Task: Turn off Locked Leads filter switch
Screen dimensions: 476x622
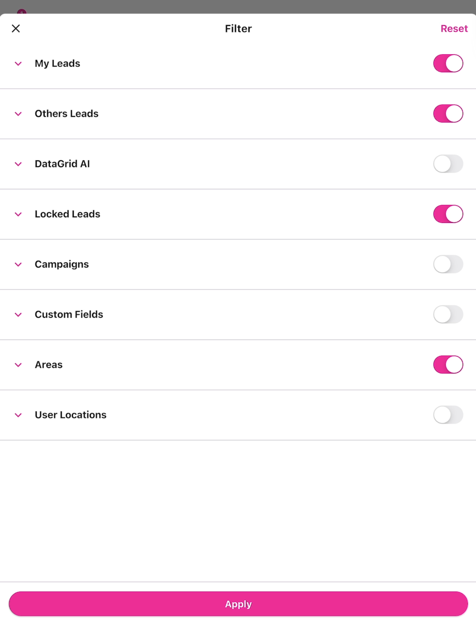Action: pos(448,214)
